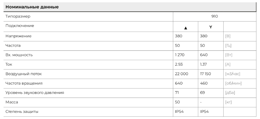Image resolution: width=260 pixels, height=119 pixels.
Task: Click the Масса value 50
Action: click(177, 102)
